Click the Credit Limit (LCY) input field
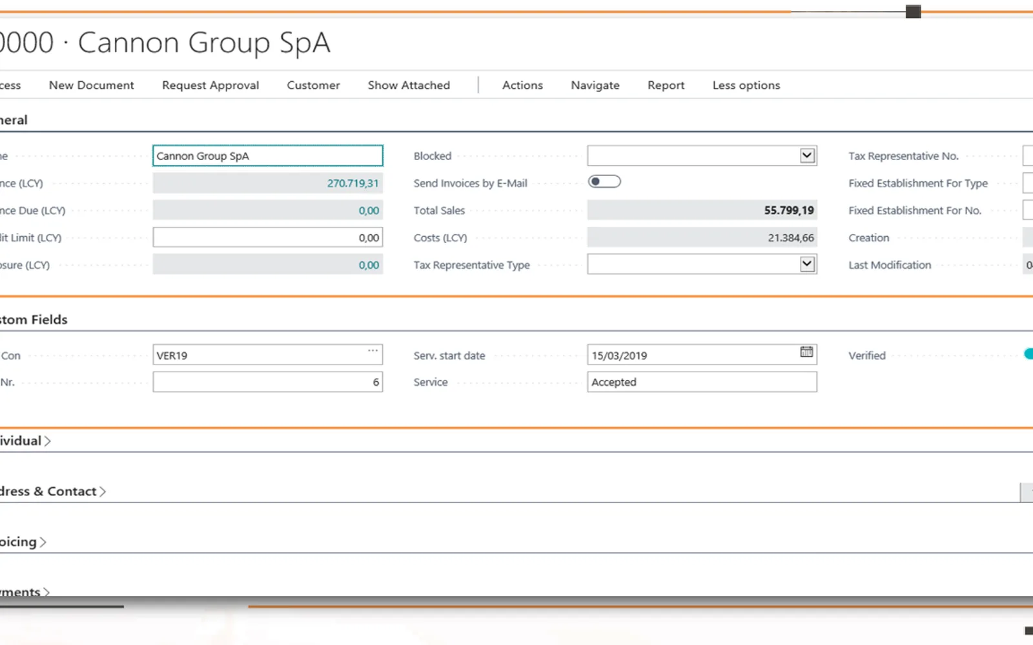This screenshot has width=1033, height=645. point(268,237)
